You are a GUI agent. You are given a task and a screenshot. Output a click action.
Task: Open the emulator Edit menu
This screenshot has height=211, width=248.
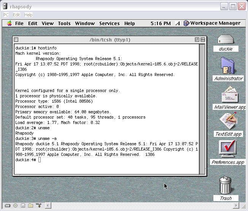click(16, 15)
